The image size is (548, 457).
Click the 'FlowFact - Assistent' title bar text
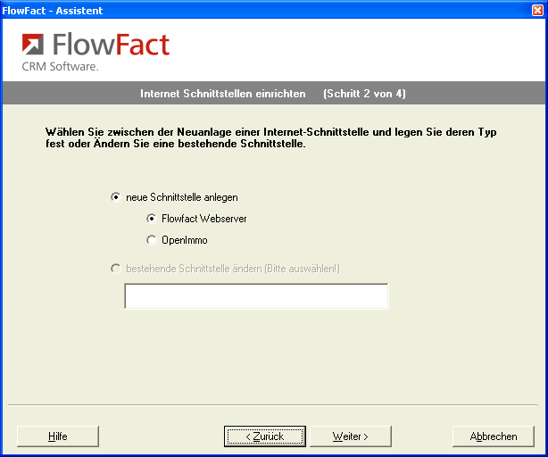click(53, 11)
